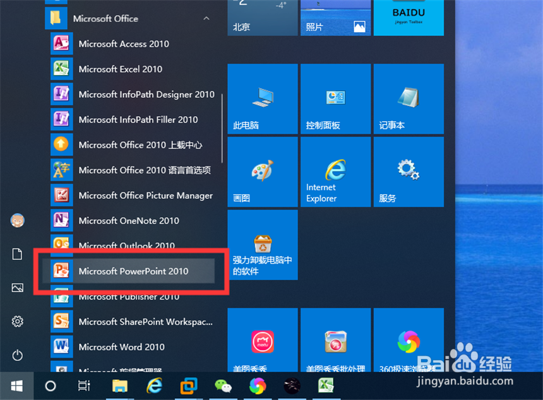Open the Internet Explorer tile
Image resolution: width=543 pixels, height=400 pixels.
click(x=335, y=172)
